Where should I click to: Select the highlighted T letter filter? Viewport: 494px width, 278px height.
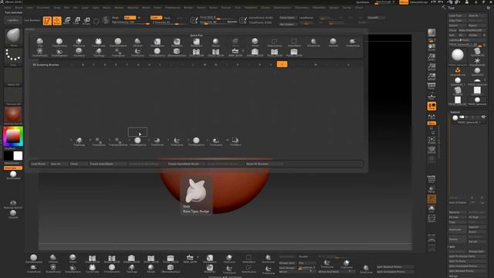point(282,65)
